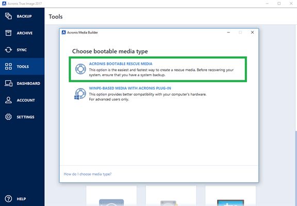Minimize the Acronis Media Builder dialog
This screenshot has height=206, width=297.
click(228, 32)
